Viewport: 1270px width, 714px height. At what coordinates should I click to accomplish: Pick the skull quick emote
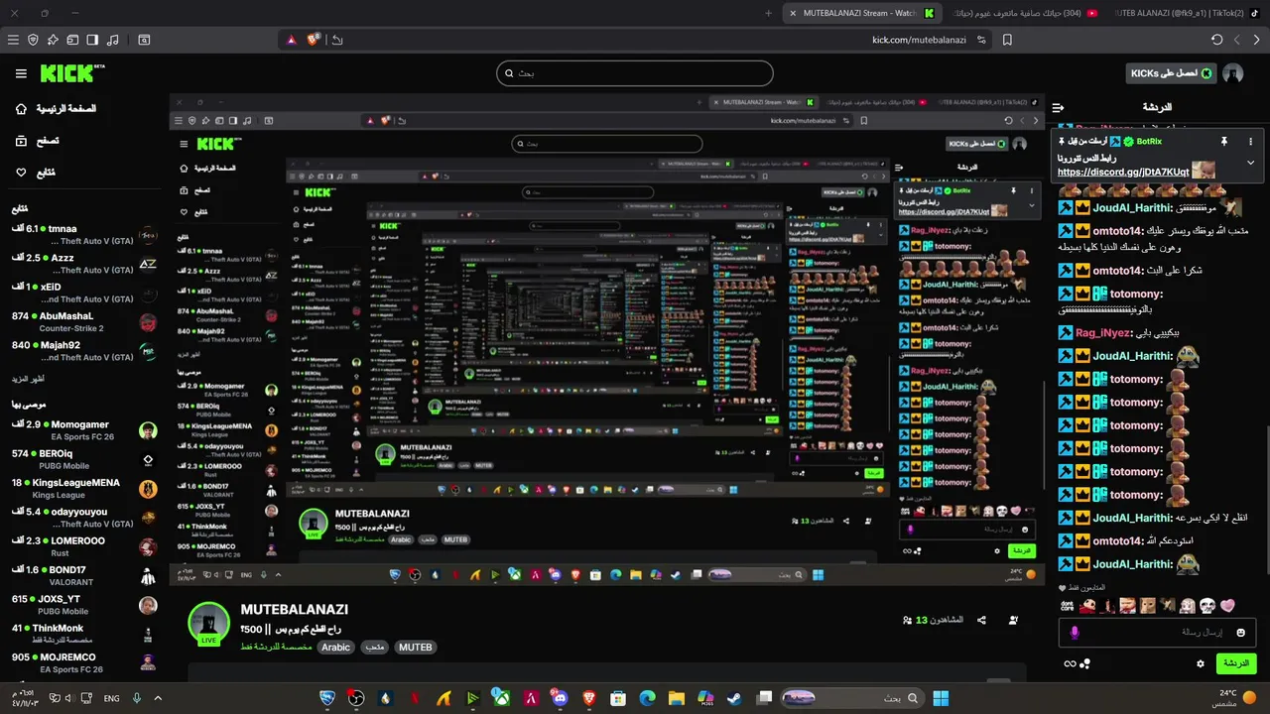[x=1206, y=605]
